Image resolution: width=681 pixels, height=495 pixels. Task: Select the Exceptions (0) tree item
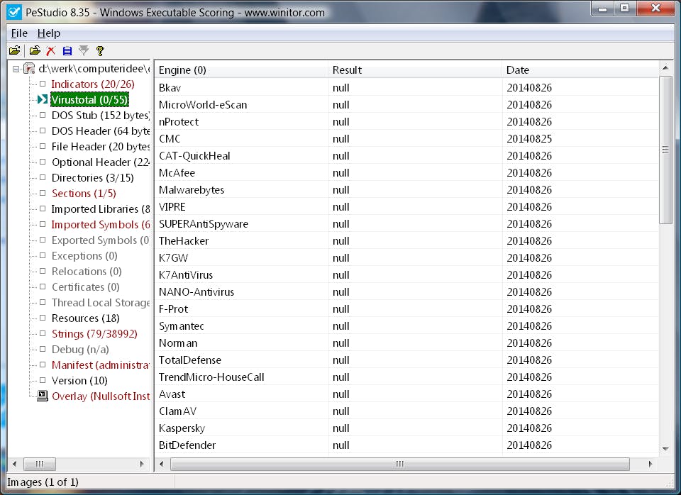coord(84,256)
